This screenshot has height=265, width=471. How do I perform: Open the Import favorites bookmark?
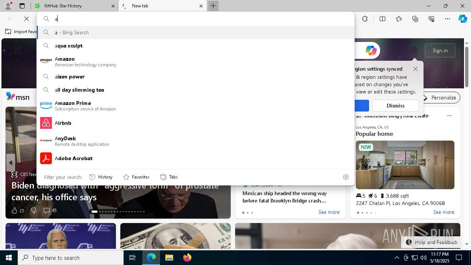21,32
